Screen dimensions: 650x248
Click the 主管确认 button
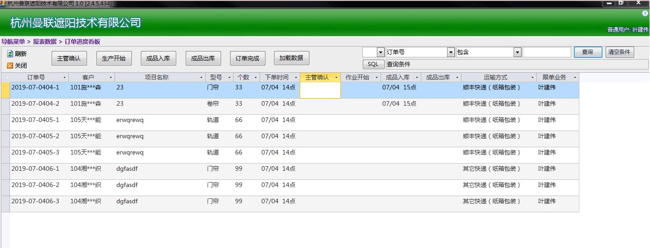69,58
